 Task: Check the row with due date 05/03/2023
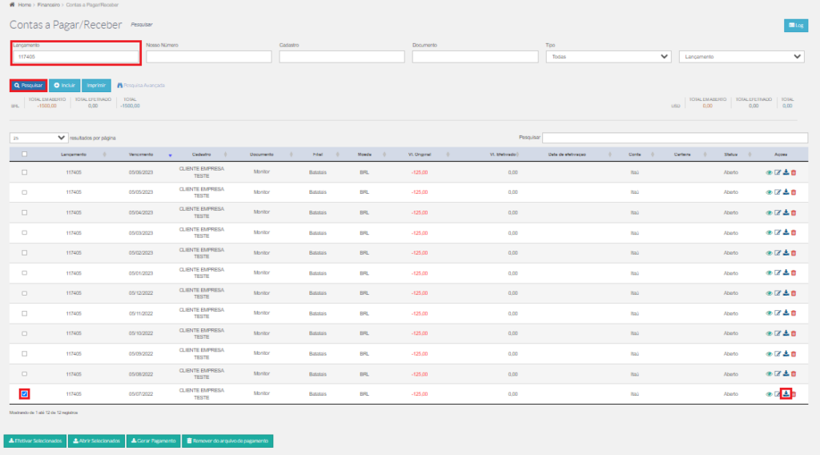tap(25, 233)
